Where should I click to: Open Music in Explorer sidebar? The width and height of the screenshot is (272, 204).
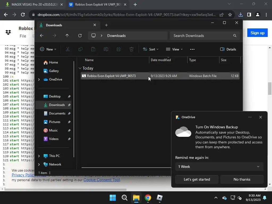click(53, 130)
